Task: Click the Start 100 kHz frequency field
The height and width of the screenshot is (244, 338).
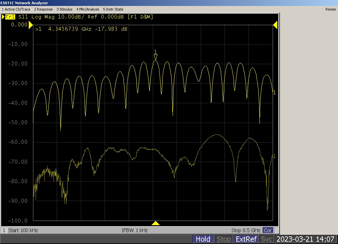Action: (x=22, y=230)
